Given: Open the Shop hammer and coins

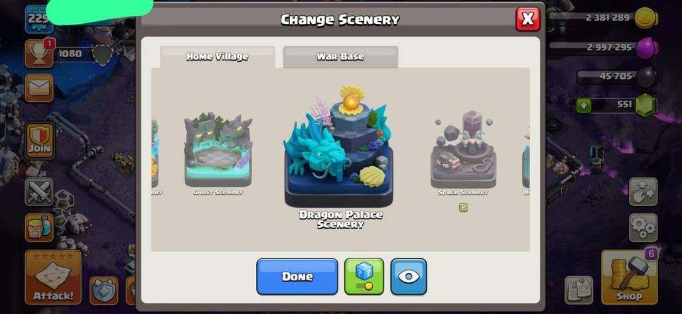Looking at the screenshot, I should (629, 277).
